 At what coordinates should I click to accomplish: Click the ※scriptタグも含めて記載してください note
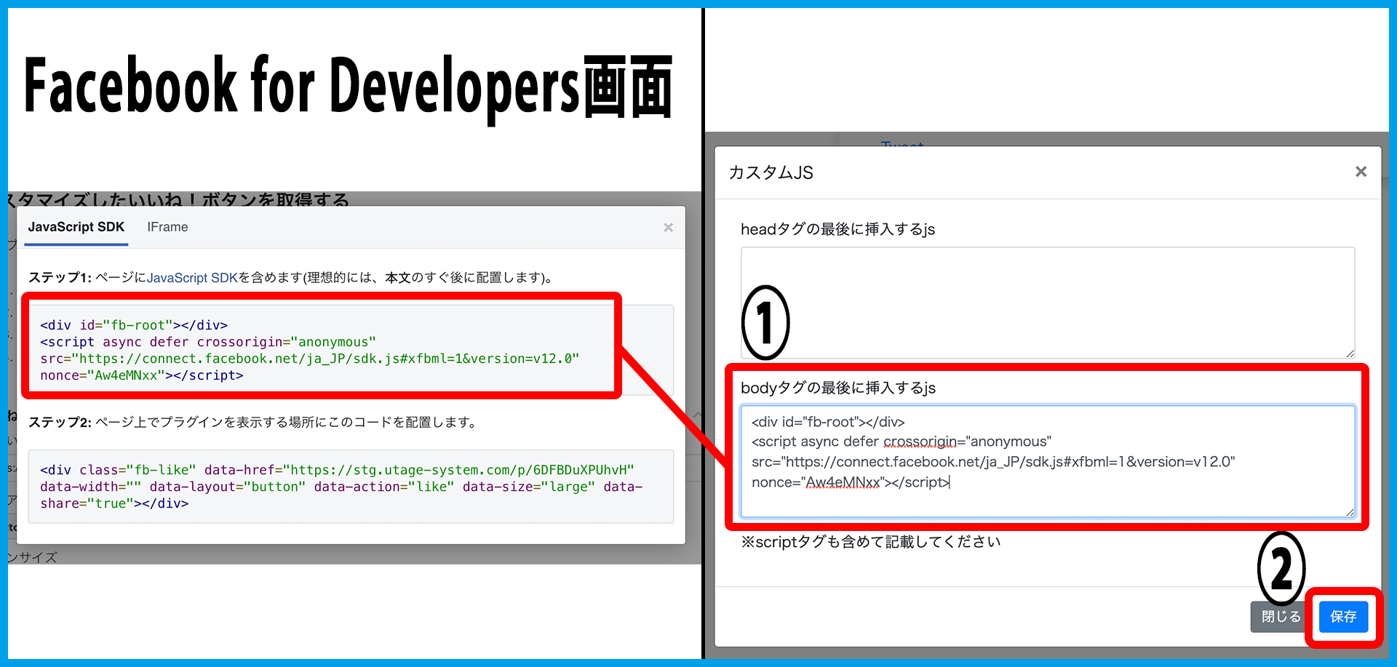(870, 542)
